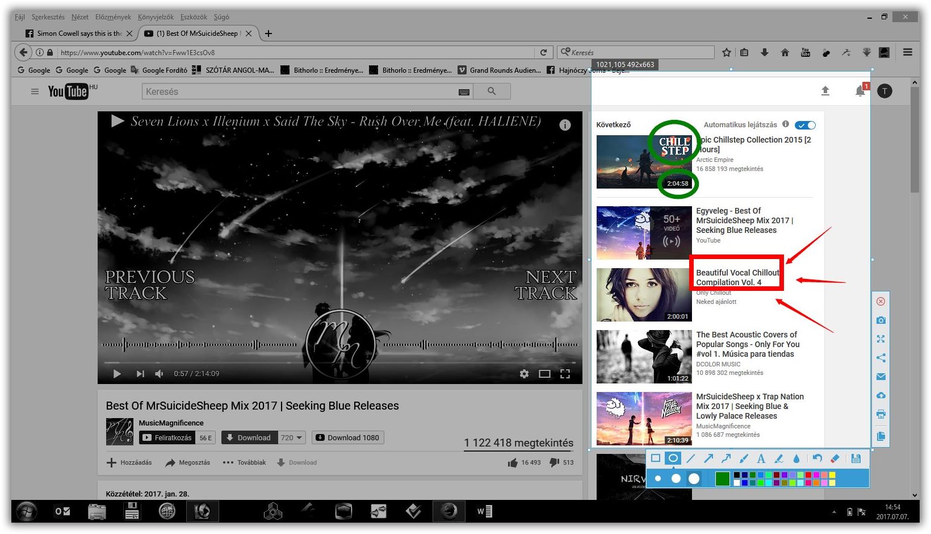Open YouTube hamburger guide menu

pos(35,91)
